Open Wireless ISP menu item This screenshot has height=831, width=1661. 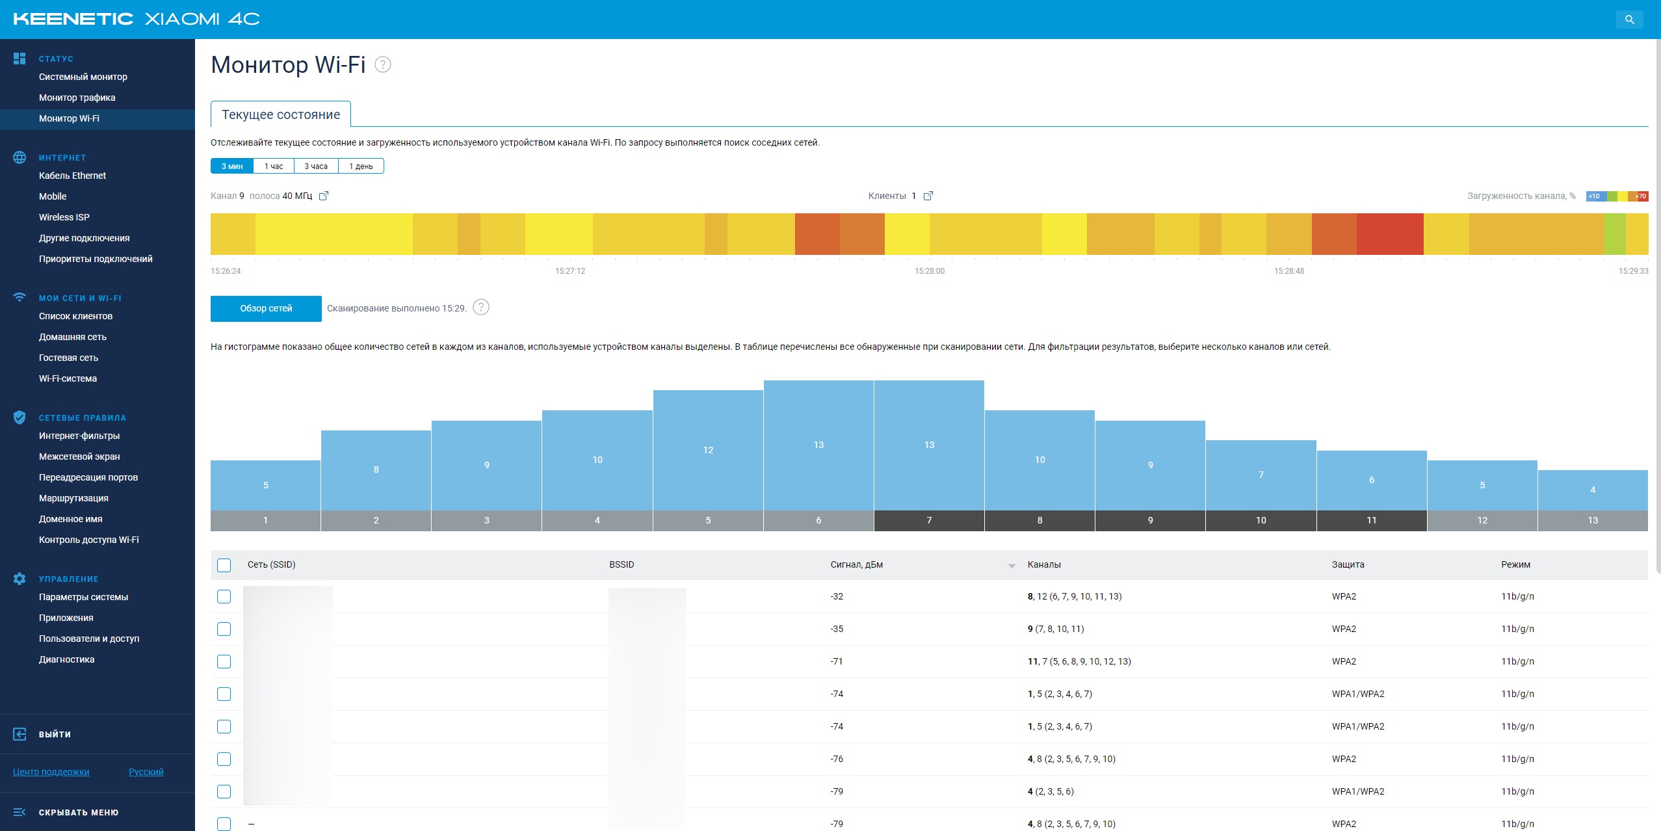coord(64,217)
